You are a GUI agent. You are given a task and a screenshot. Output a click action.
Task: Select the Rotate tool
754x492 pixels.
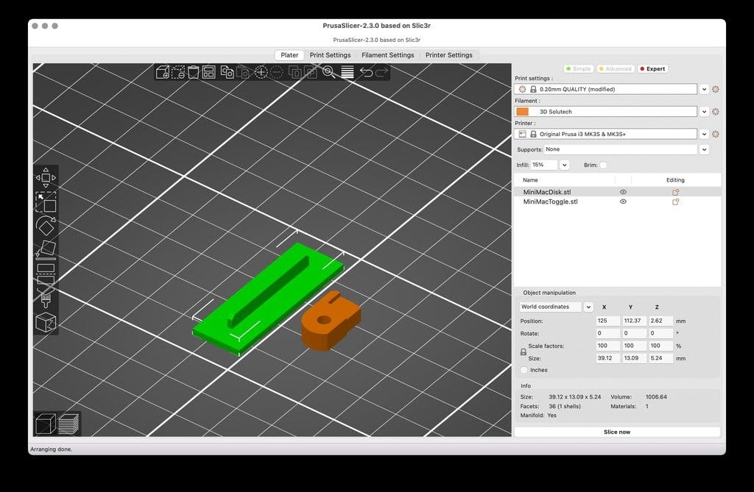(x=46, y=226)
